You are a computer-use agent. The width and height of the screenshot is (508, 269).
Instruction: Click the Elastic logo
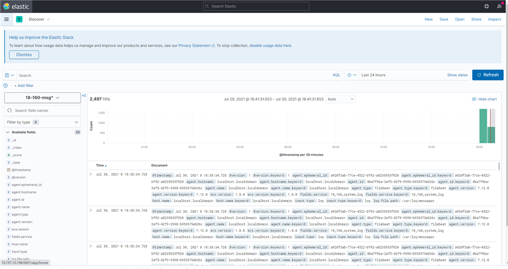tap(16, 6)
